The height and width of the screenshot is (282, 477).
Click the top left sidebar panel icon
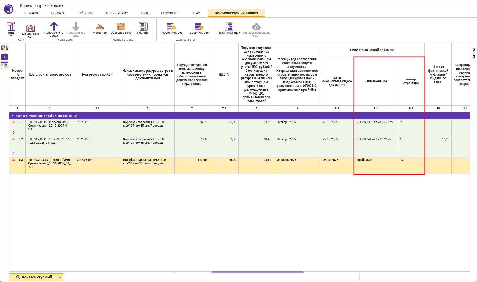tap(4, 48)
